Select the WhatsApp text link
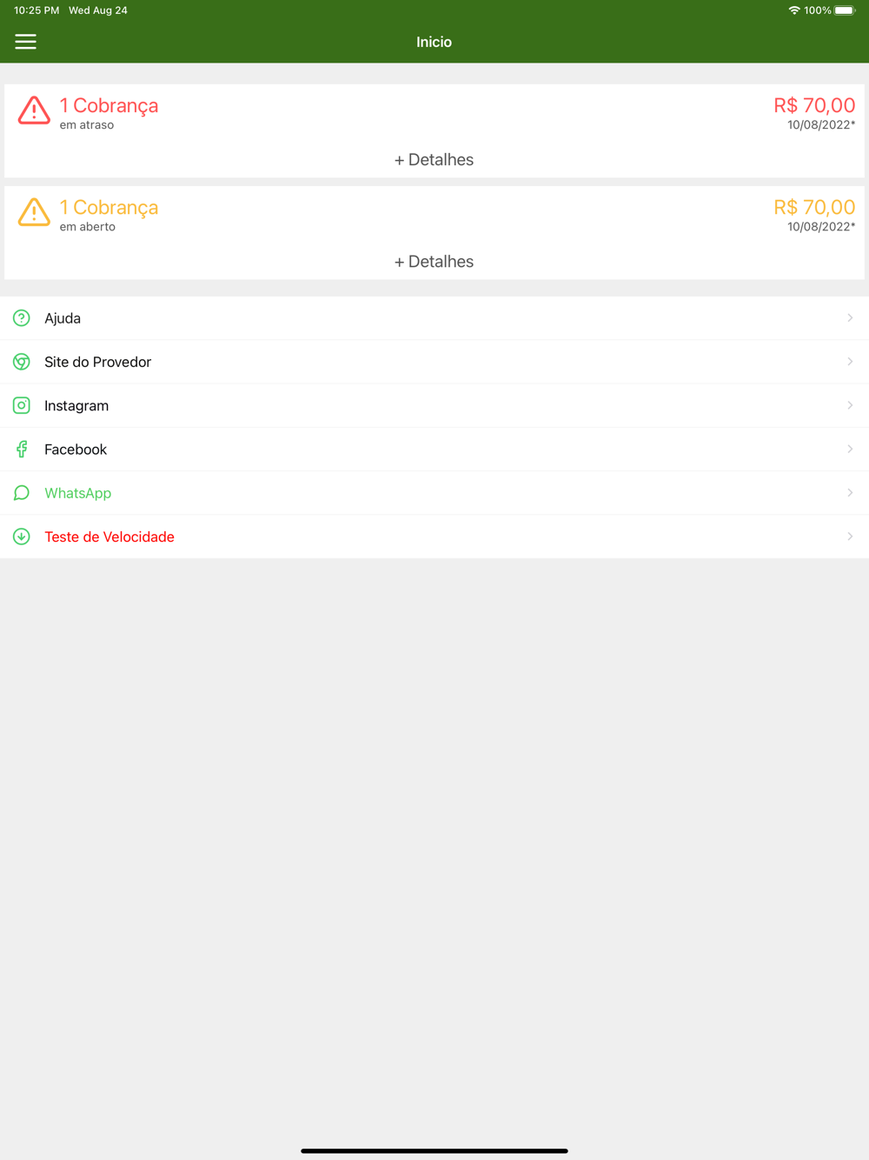The width and height of the screenshot is (869, 1160). pyautogui.click(x=78, y=493)
